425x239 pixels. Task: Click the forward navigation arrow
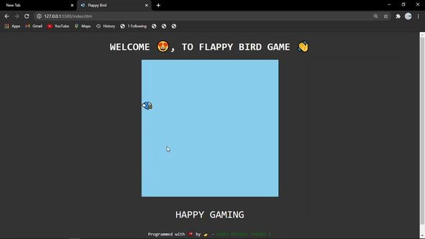[17, 16]
